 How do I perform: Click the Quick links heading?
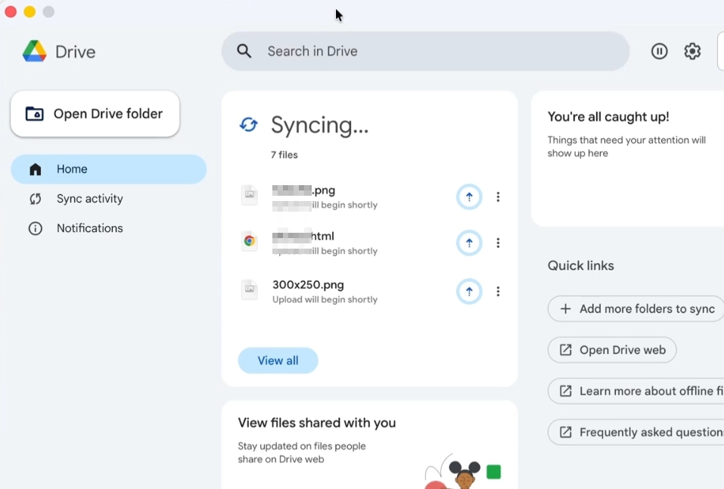[581, 266]
